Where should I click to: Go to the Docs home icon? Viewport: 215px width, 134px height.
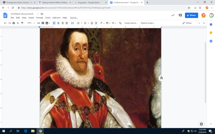5,15
